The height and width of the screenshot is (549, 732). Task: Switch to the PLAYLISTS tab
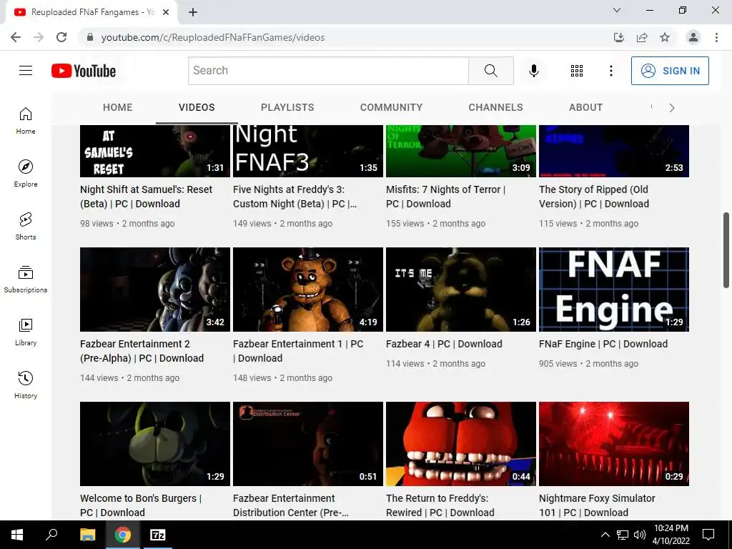tap(287, 107)
